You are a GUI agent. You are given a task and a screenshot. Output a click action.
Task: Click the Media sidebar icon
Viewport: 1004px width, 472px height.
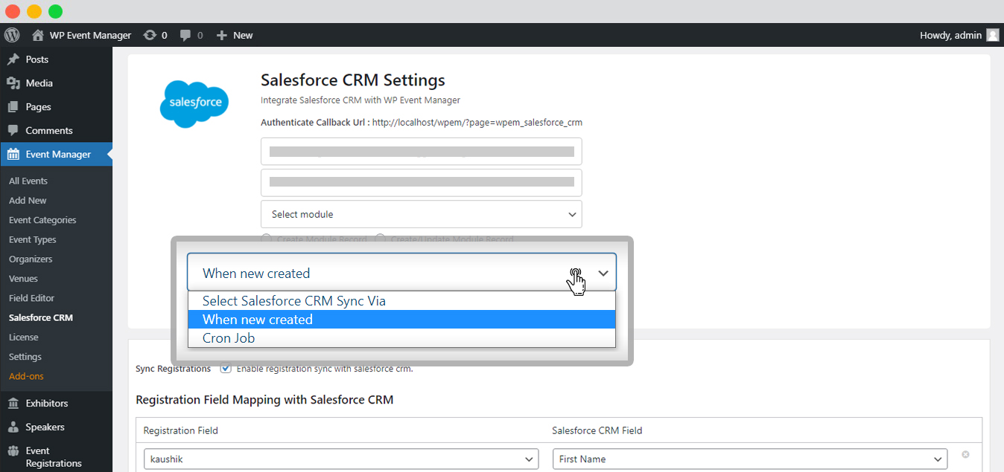point(13,83)
